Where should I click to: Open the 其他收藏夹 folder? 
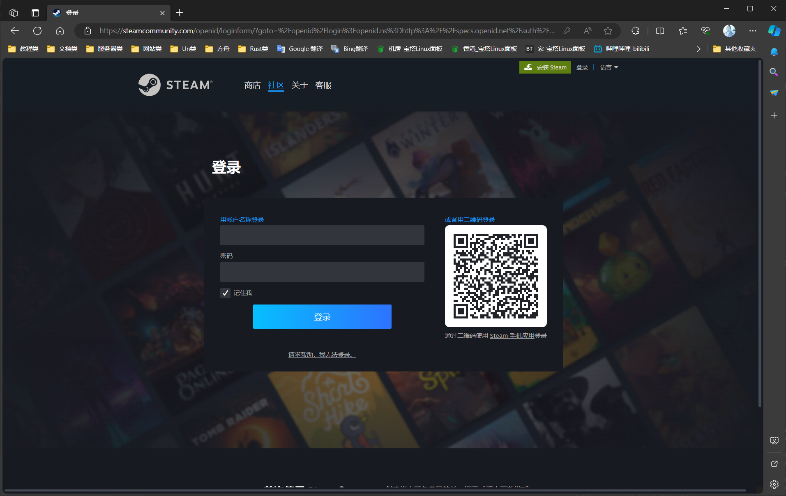735,49
